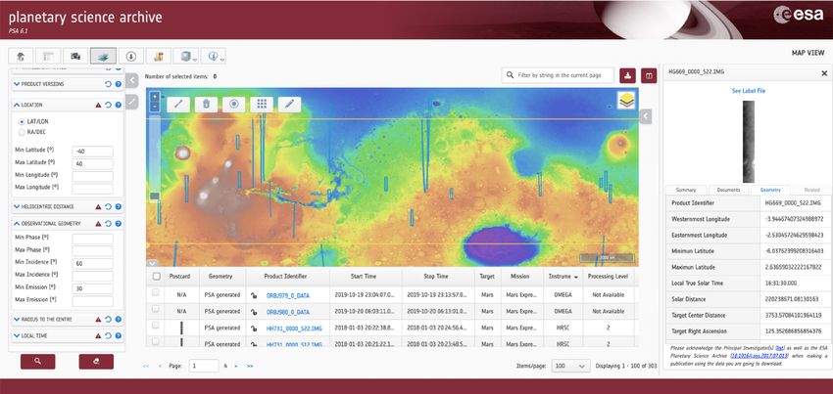This screenshot has height=394, width=833.
Task: Check the ORB1980_0_DATA row checkbox
Action: click(156, 309)
